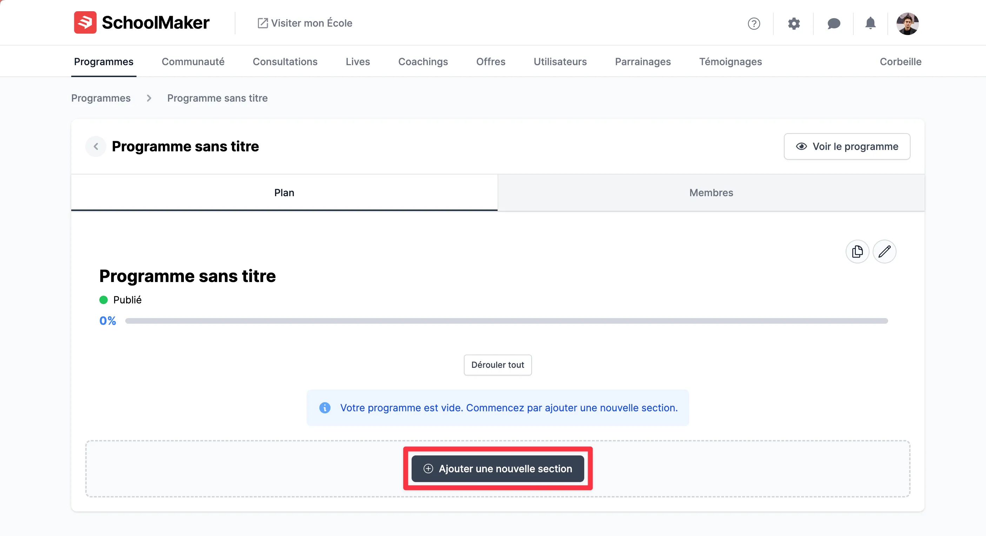
Task: Open notifications bell icon
Action: tap(871, 23)
